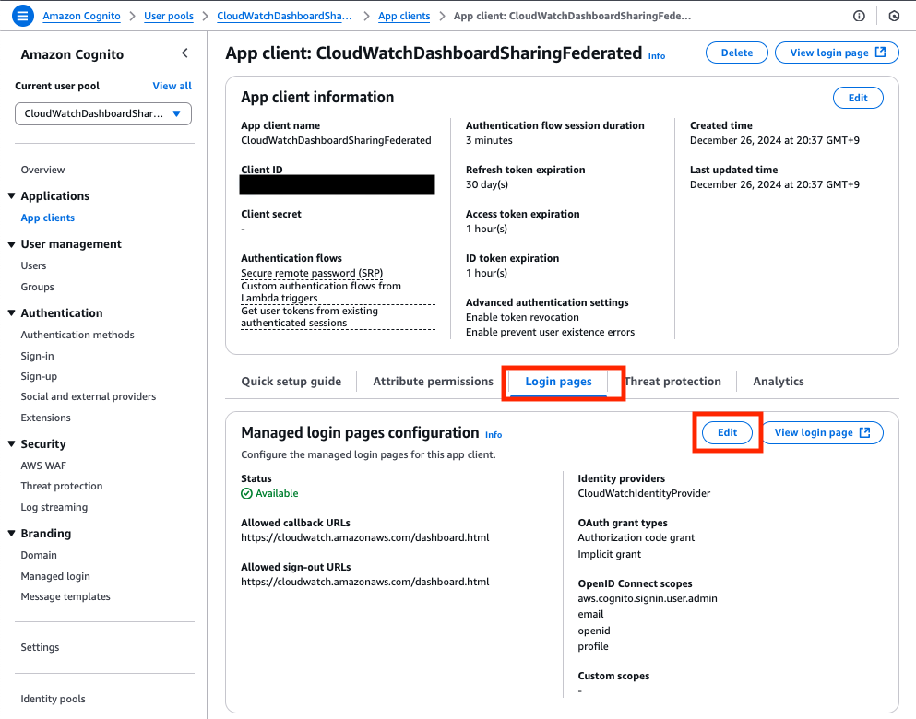916x719 pixels.
Task: Switch to Threat protection tab
Action: 672,381
